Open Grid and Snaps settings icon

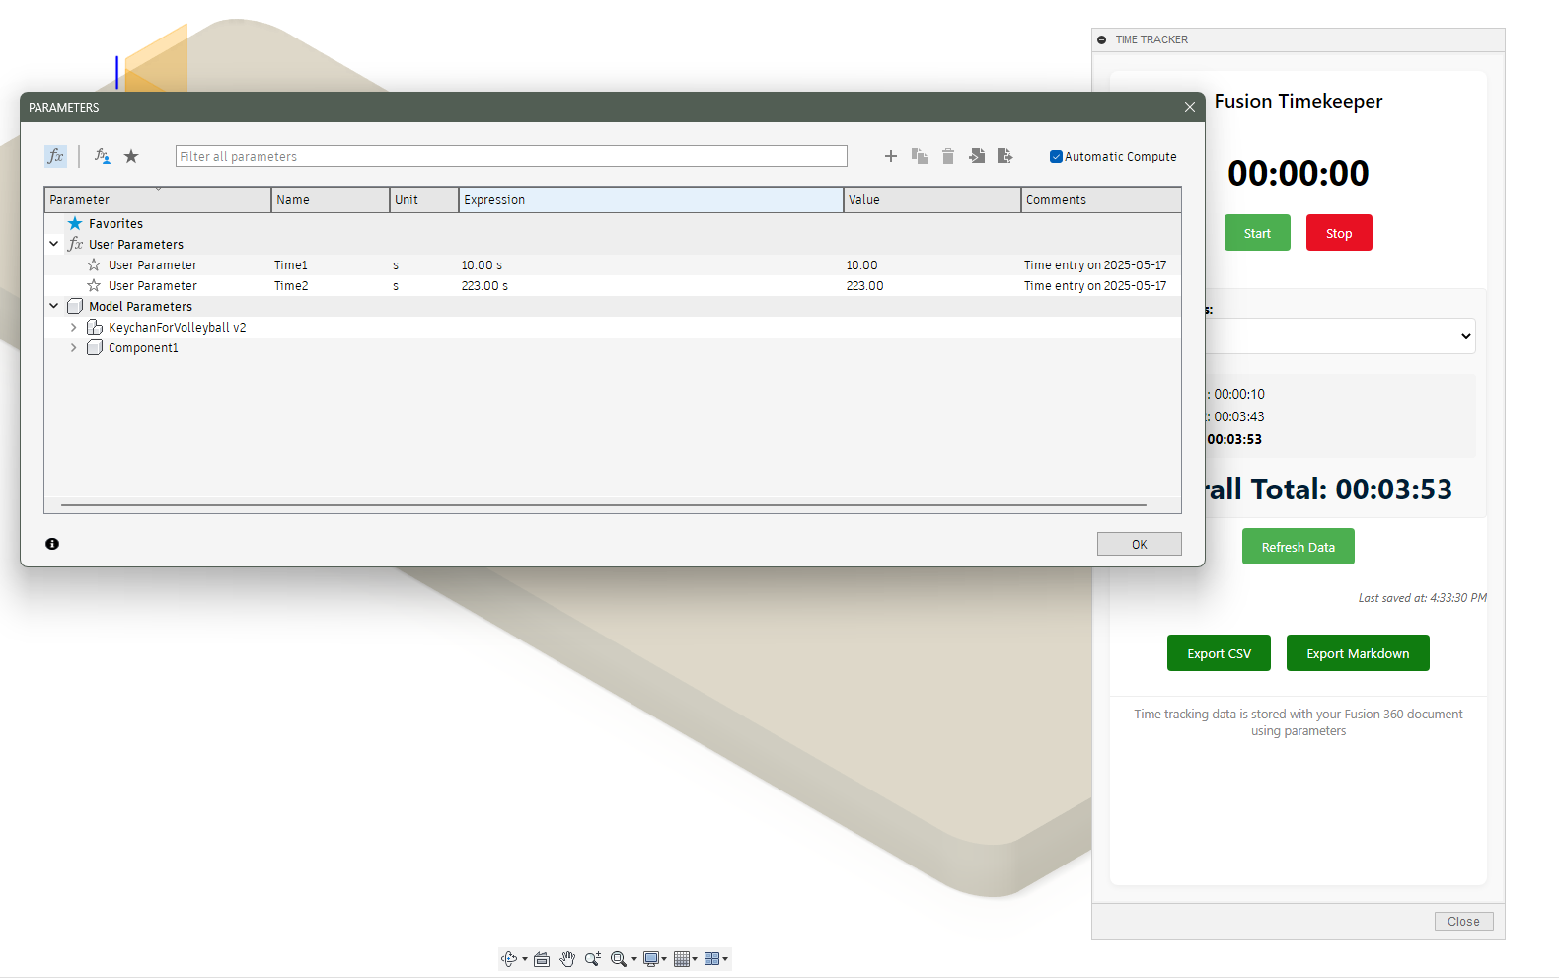coord(682,959)
